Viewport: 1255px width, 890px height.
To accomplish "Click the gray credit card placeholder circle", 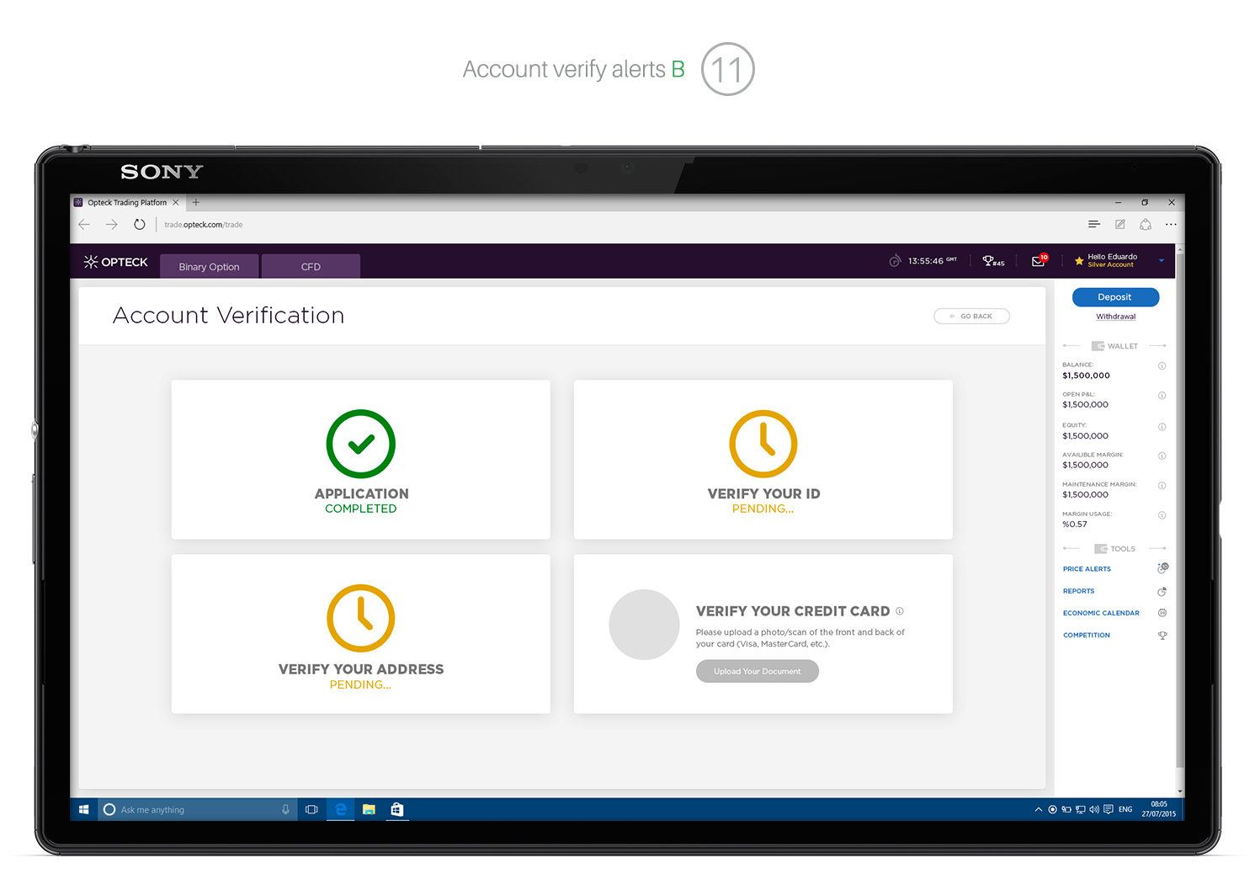I will coord(644,624).
